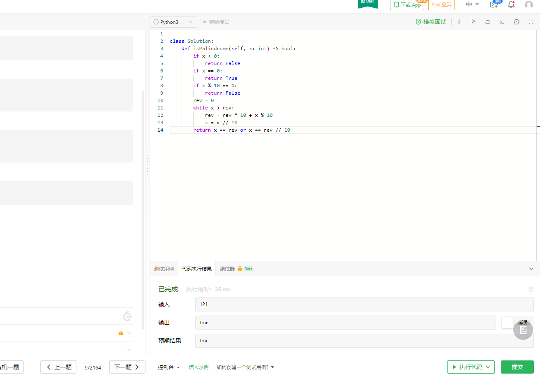Expand 如何创建一个测试用例 dropdown
Screen dimensions: 540x374
point(245,367)
